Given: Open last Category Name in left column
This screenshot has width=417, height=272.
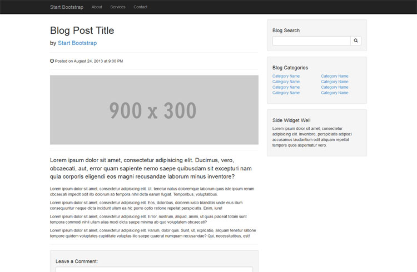Looking at the screenshot, I should pos(286,93).
